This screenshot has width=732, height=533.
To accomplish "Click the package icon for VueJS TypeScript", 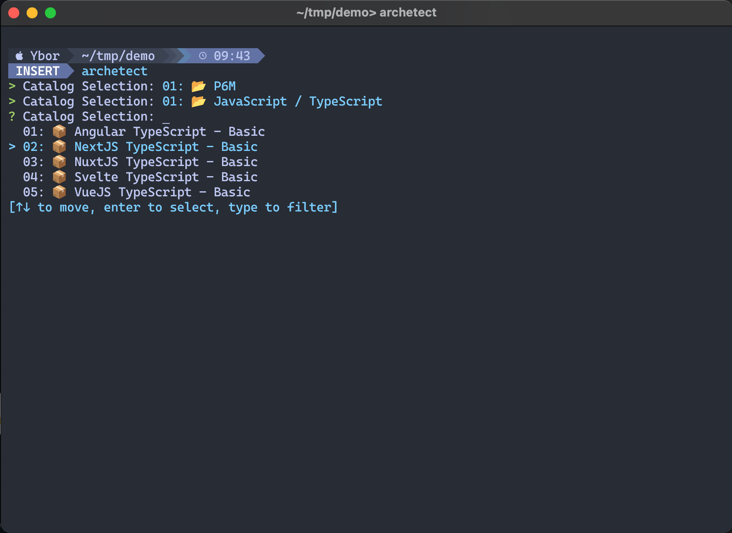I will click(x=59, y=192).
